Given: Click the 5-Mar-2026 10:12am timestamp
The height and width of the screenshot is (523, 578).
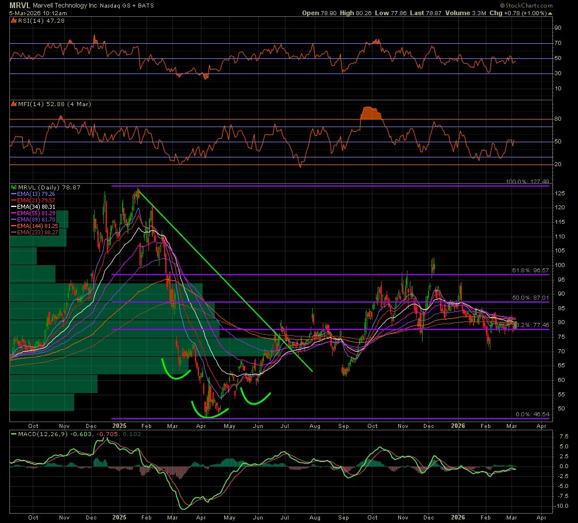Looking at the screenshot, I should click(x=38, y=13).
